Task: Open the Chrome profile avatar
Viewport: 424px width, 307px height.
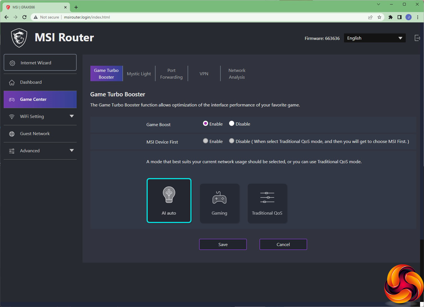Action: 409,17
